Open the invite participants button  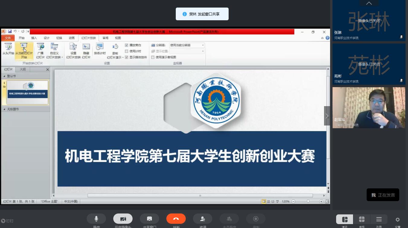point(203,219)
